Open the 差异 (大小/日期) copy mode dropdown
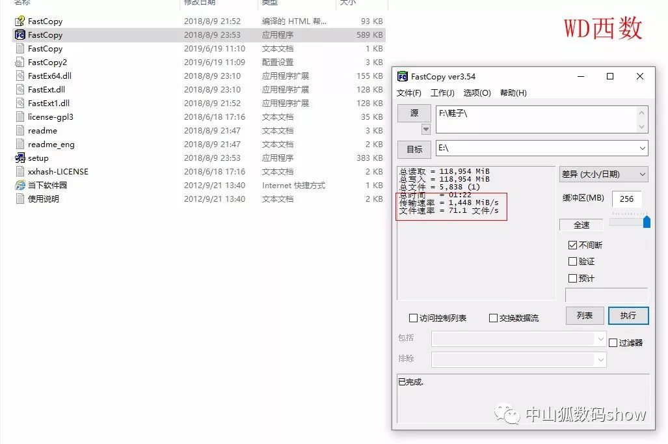Image resolution: width=668 pixels, height=444 pixels. [x=604, y=174]
